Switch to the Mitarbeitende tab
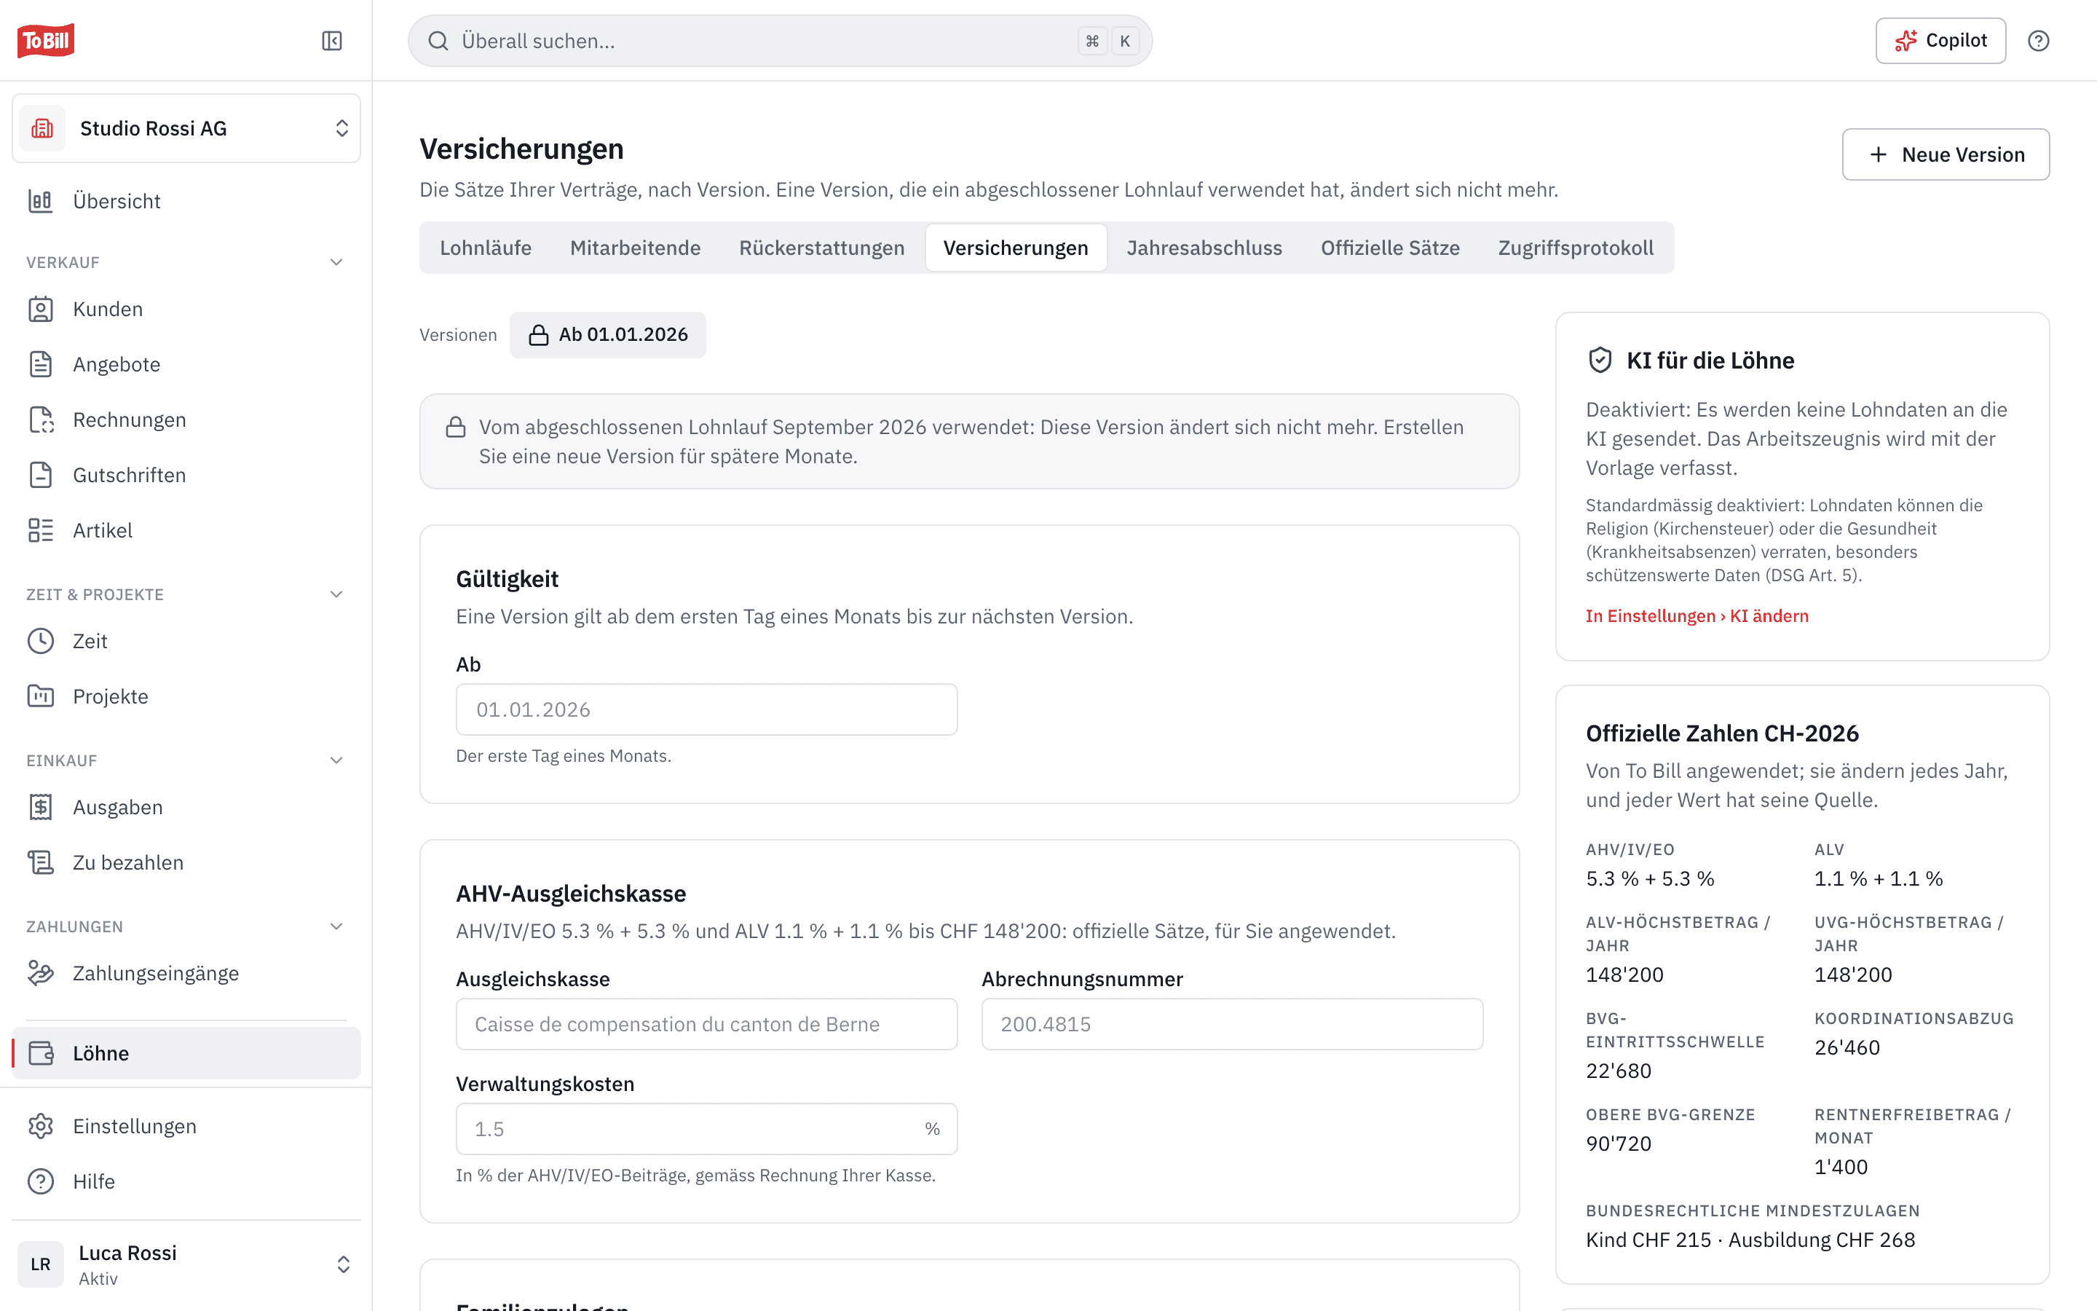The height and width of the screenshot is (1311, 2097). click(x=635, y=248)
